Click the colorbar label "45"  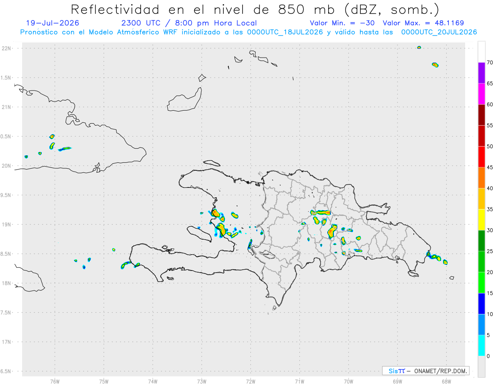(490, 167)
